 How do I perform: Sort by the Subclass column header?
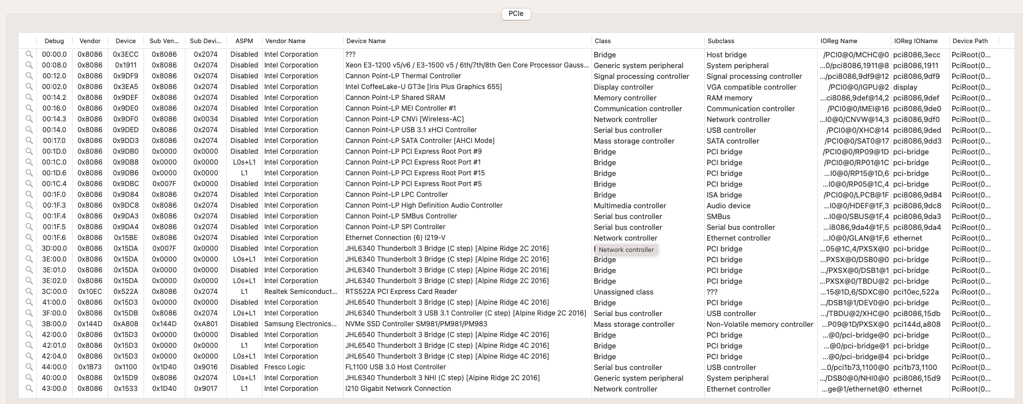[761, 41]
